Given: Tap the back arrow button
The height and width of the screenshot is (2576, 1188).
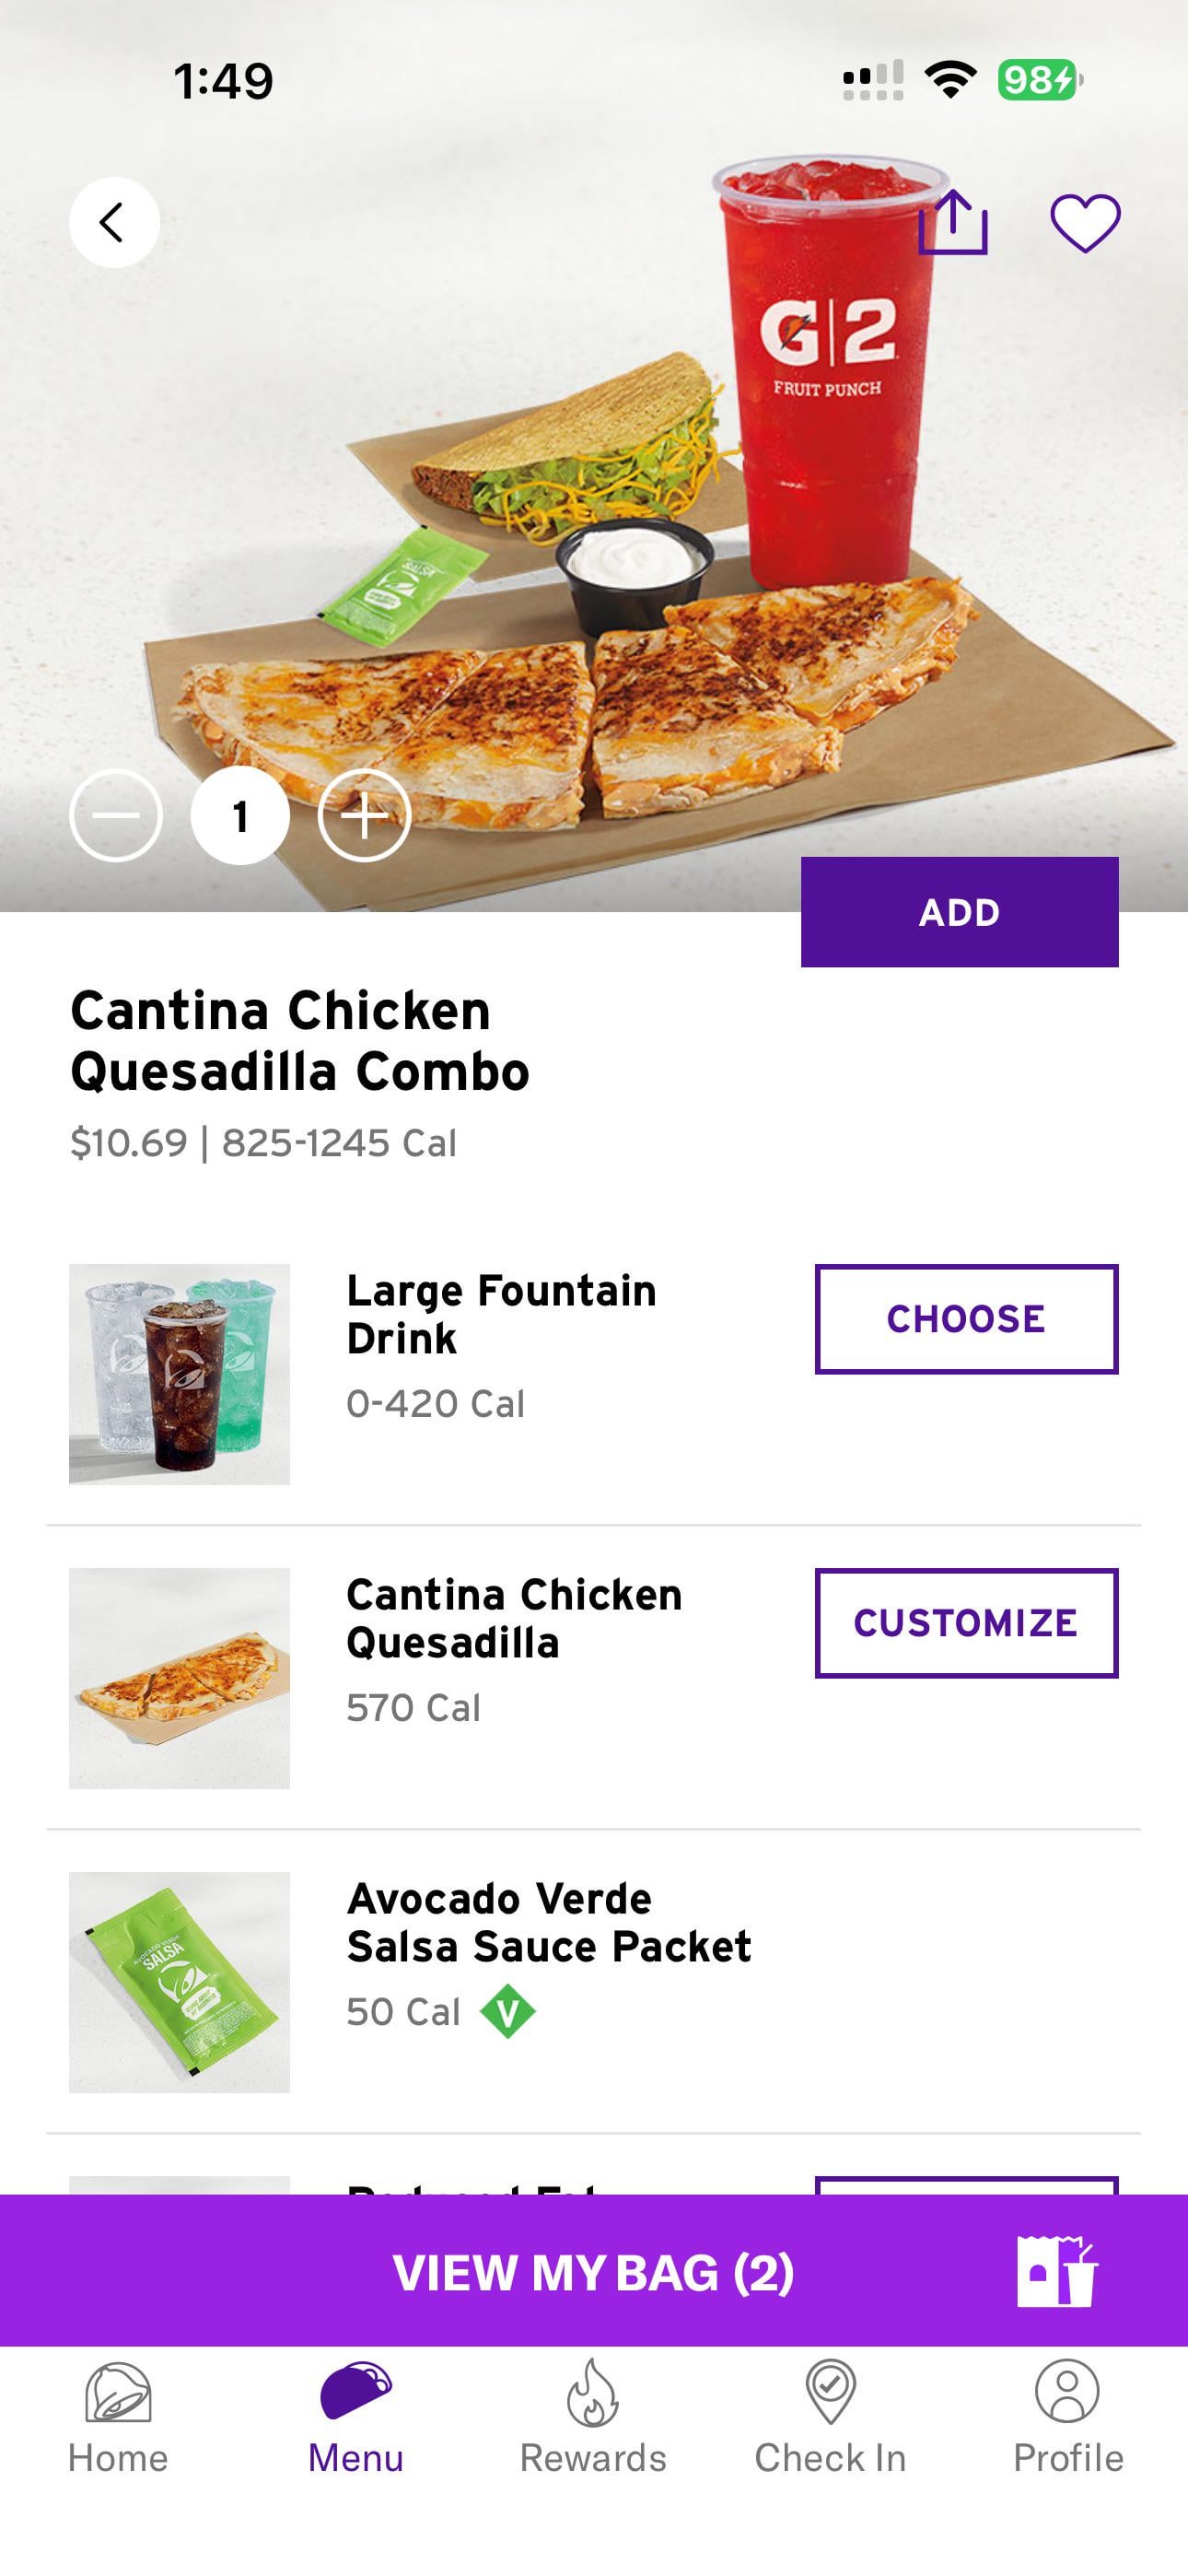Looking at the screenshot, I should pos(113,222).
